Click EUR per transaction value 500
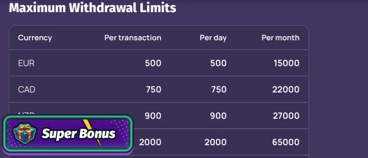The width and height of the screenshot is (368, 158). tap(153, 63)
